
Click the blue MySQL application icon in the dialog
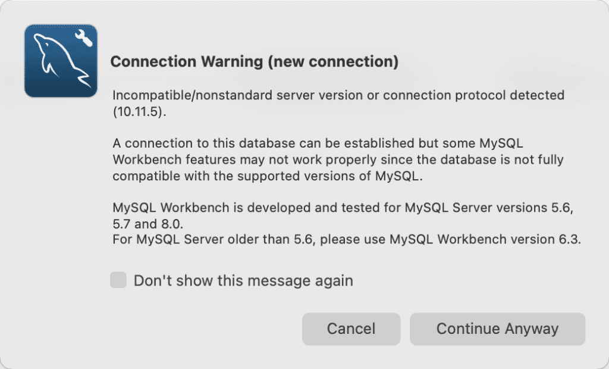[x=60, y=60]
